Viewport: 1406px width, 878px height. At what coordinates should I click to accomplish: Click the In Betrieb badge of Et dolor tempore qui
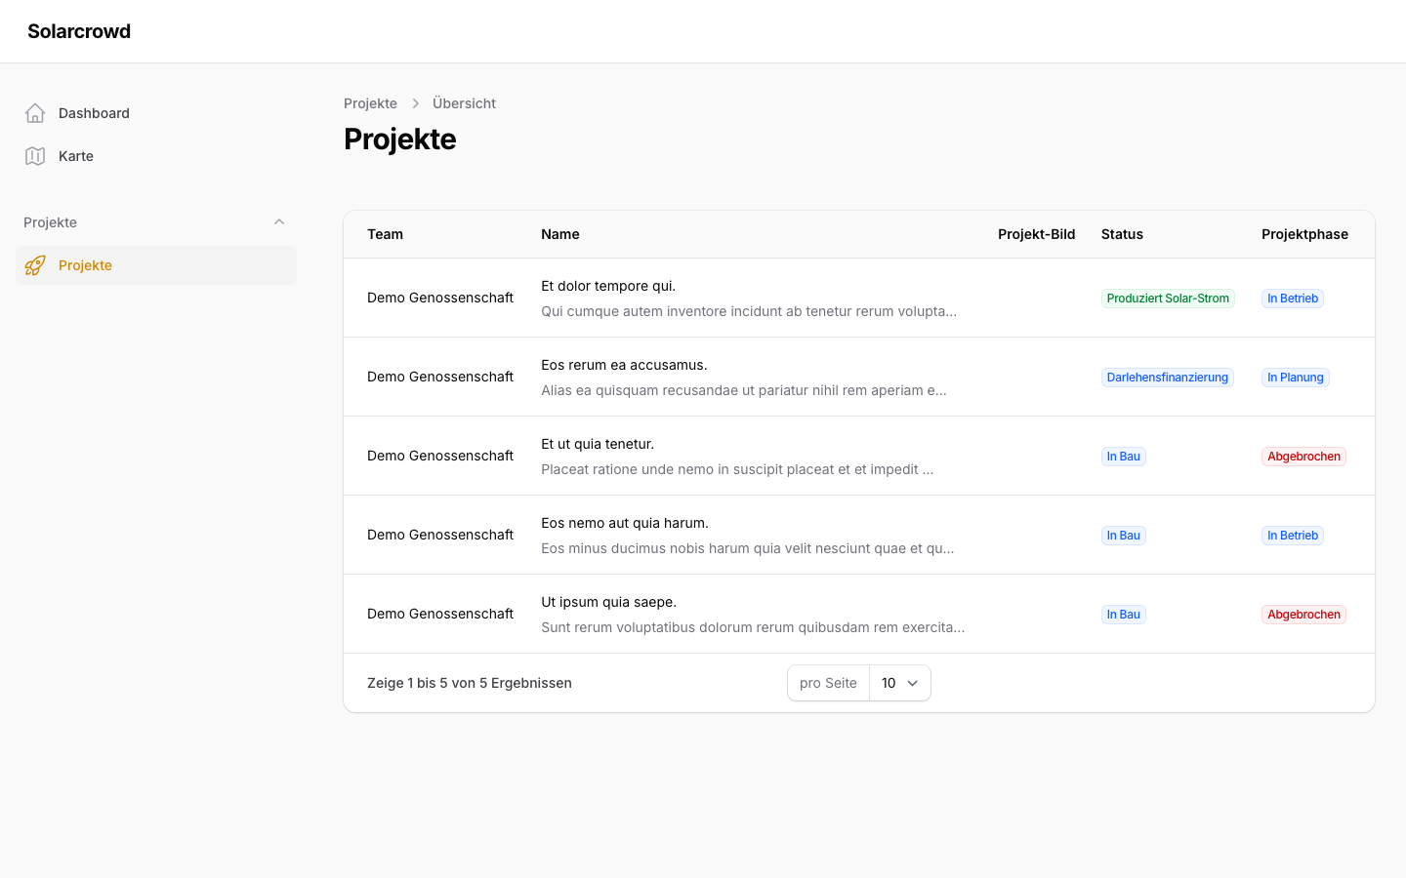coord(1292,298)
